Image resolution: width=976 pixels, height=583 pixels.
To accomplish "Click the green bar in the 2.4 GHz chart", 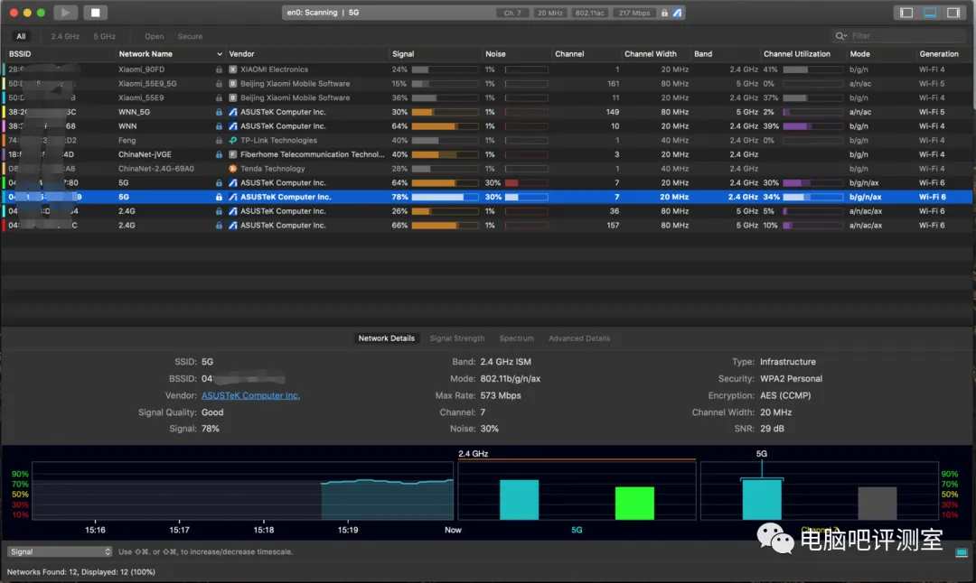I will [634, 503].
